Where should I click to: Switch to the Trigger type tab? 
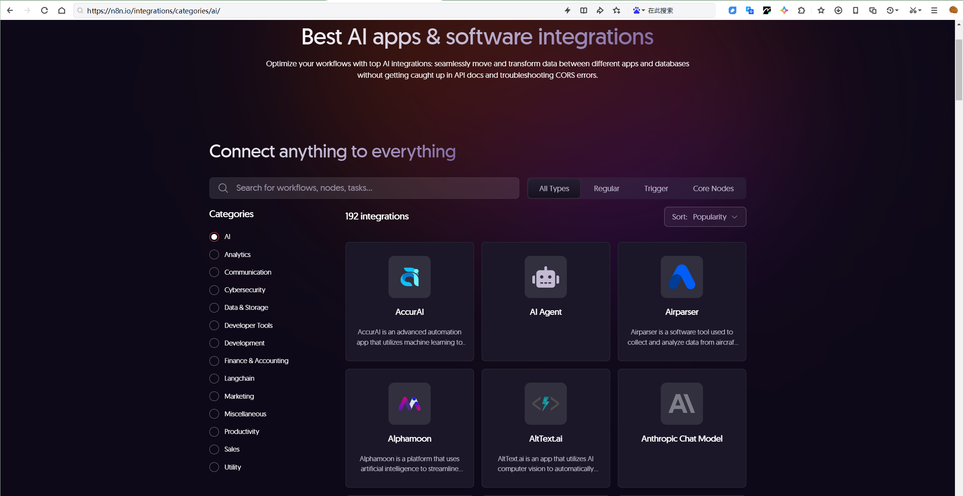(x=656, y=188)
